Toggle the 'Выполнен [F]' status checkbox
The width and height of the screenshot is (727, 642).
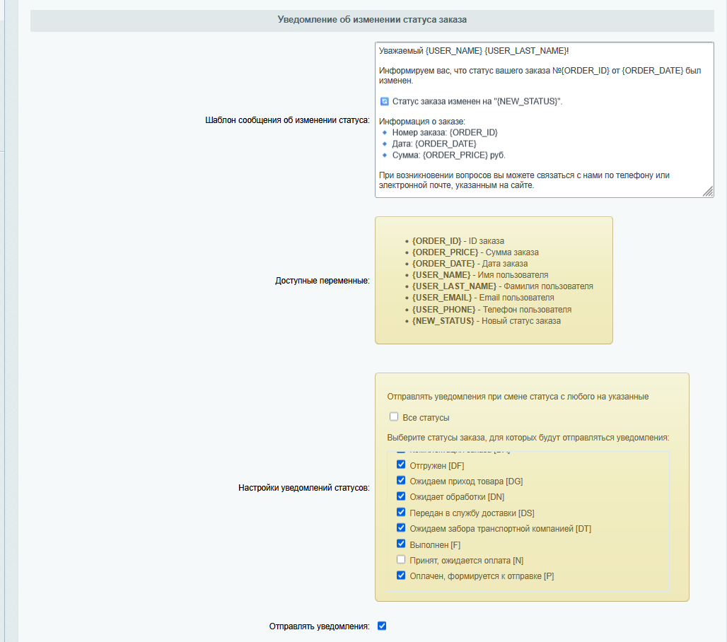(x=401, y=544)
